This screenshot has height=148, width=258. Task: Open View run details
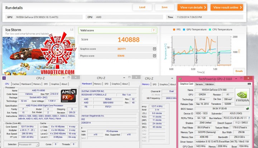tap(192, 8)
